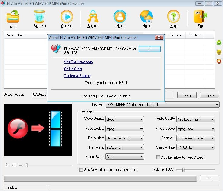The width and height of the screenshot is (223, 191).
Task: Open the Online Order link
Action: pyautogui.click(x=73, y=69)
